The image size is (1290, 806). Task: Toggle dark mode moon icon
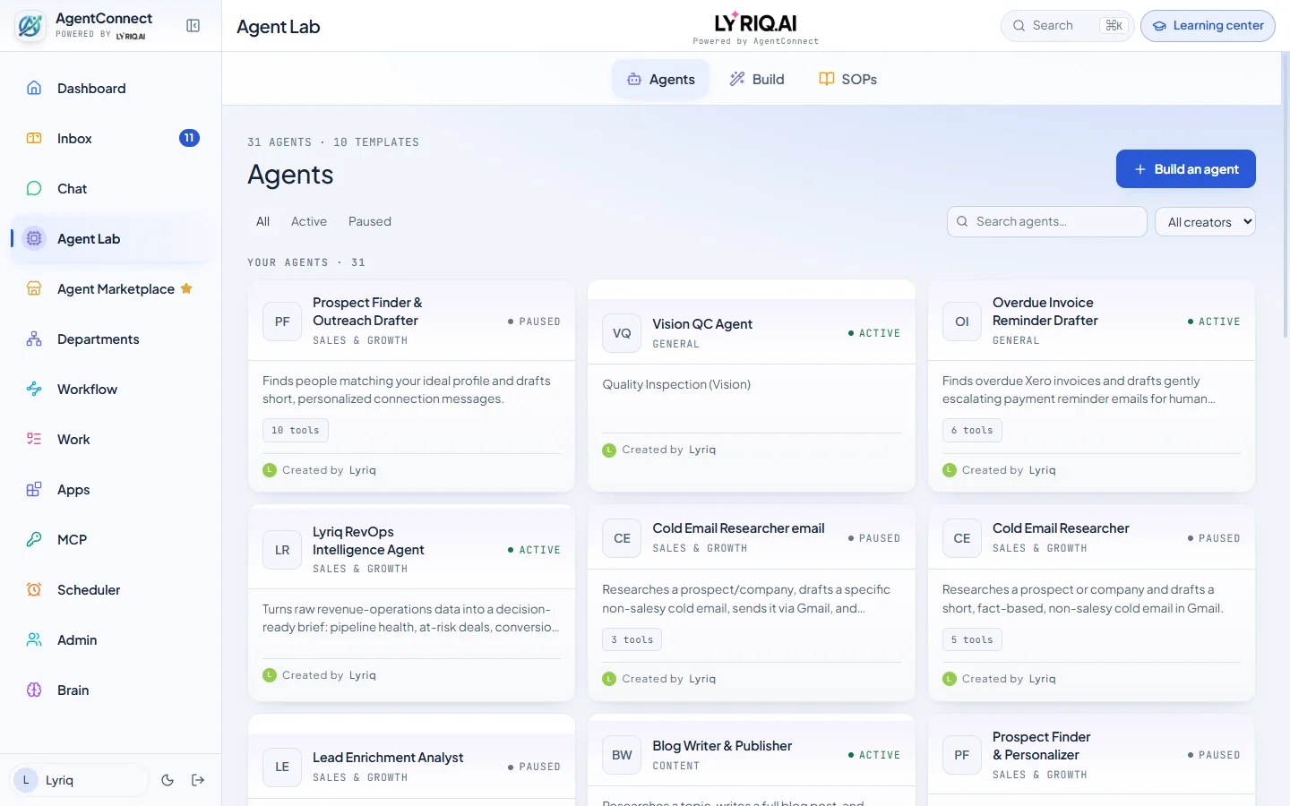click(168, 780)
